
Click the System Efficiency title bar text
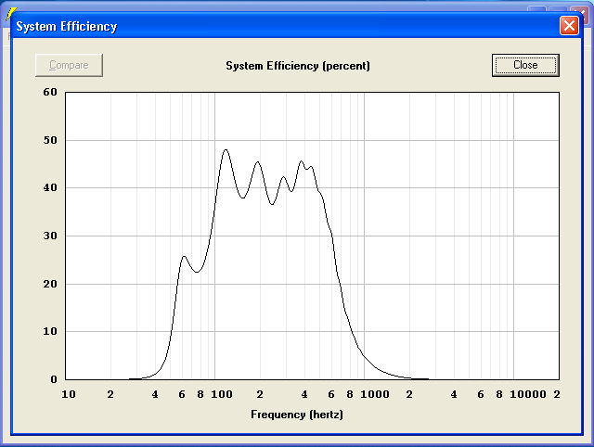(67, 27)
